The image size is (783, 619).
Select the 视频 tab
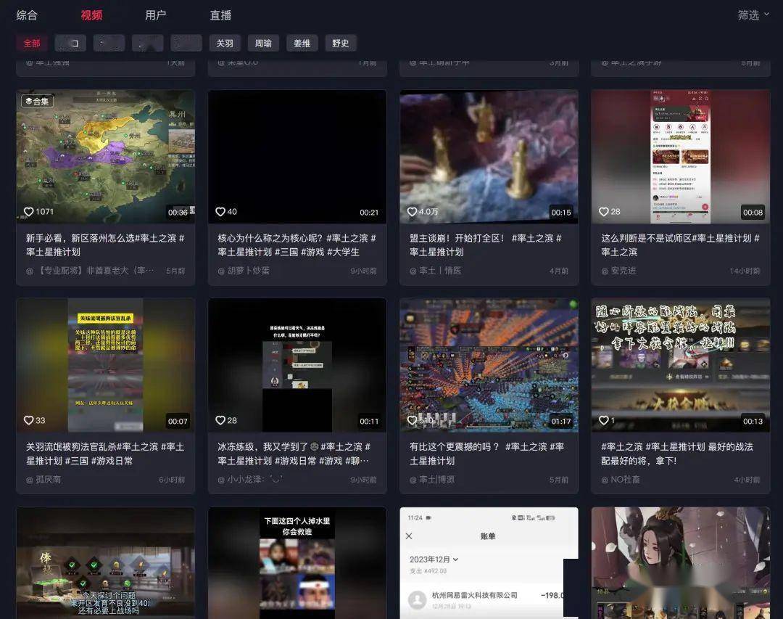tap(91, 15)
